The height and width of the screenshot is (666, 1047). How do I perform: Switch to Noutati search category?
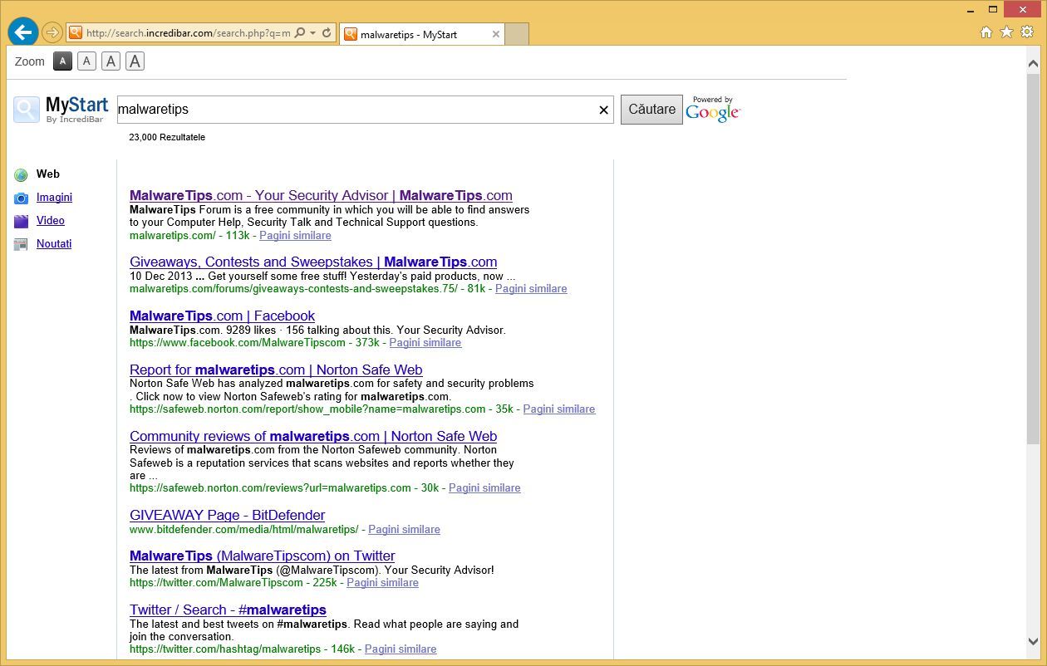54,243
